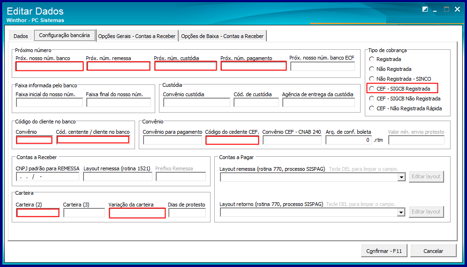The width and height of the screenshot is (467, 267).
Task: Open Layout retorno rotina 770 dropdown
Action: [x=402, y=212]
